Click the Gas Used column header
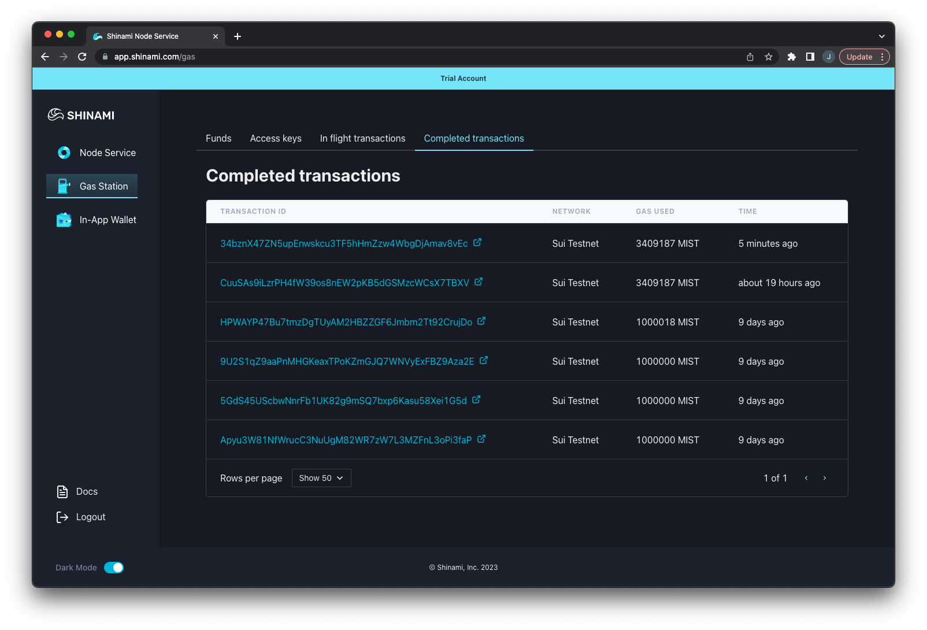Viewport: 927px width, 630px height. pos(655,212)
